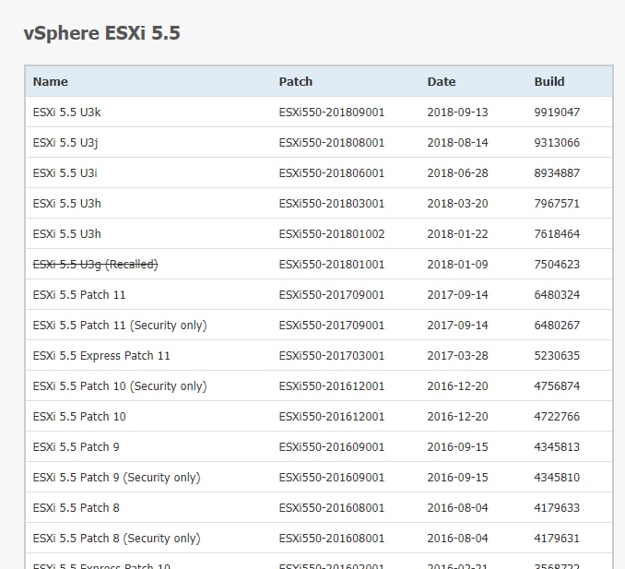Click build number 7967571
This screenshot has width=625, height=569.
[x=557, y=204]
